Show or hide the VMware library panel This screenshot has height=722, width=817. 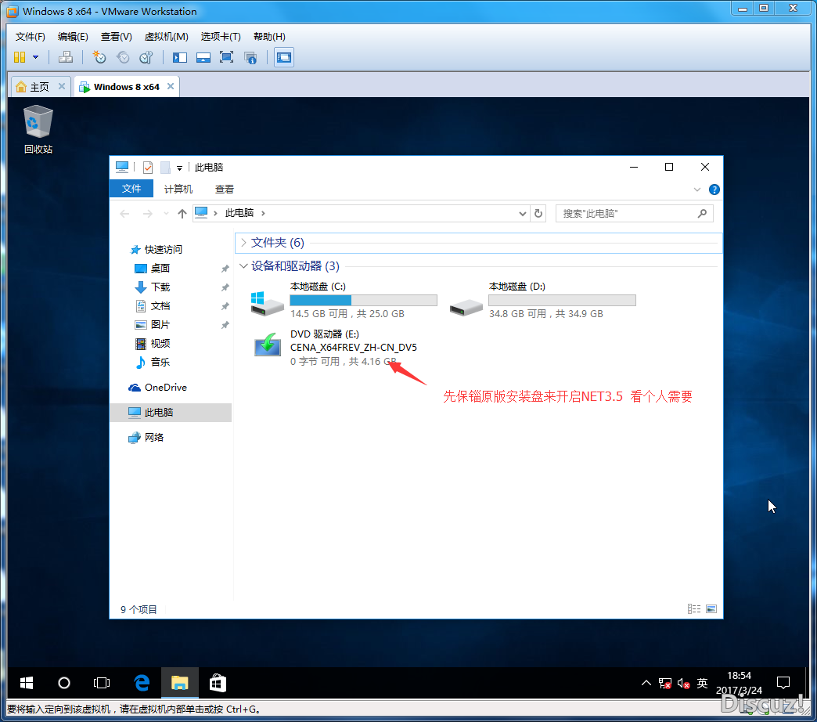[x=180, y=57]
